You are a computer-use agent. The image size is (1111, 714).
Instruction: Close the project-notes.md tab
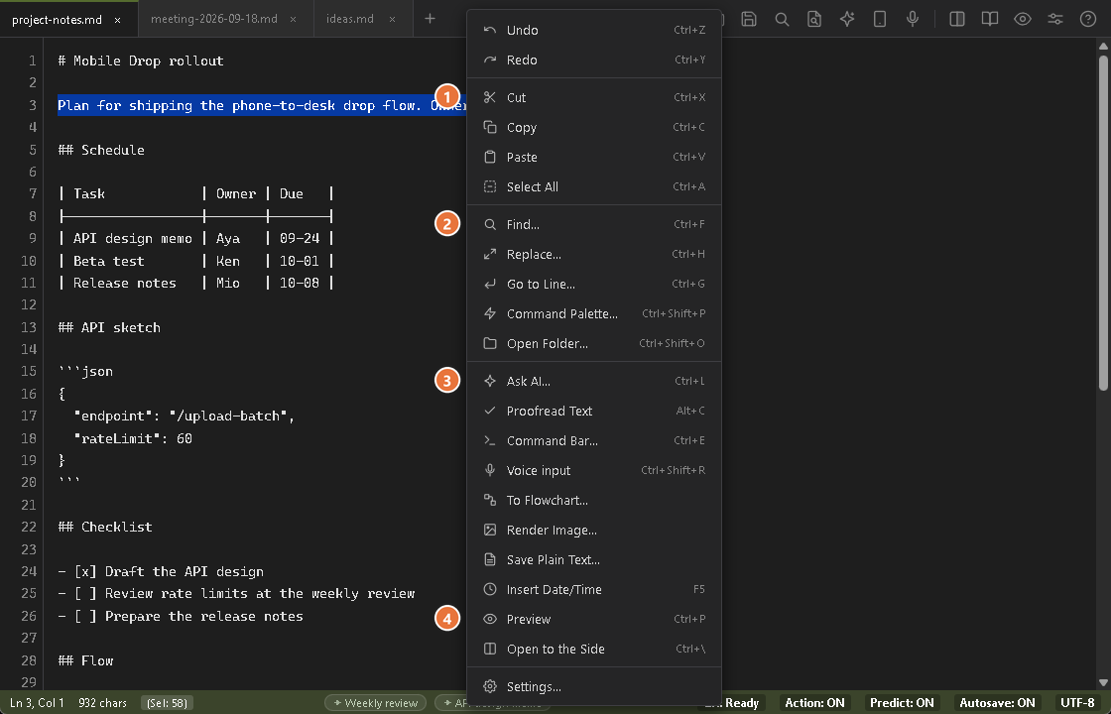tap(118, 20)
